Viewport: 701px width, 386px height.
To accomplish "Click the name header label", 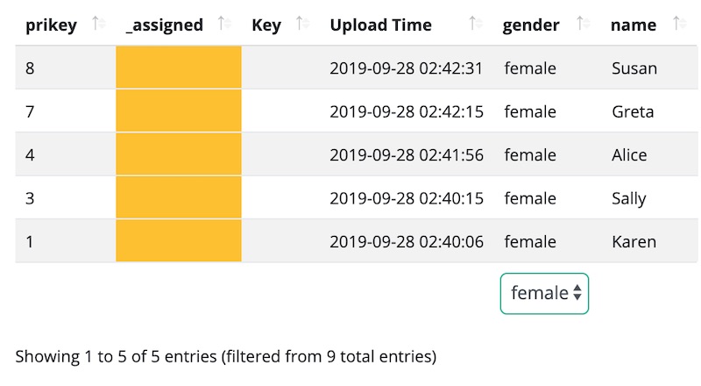I will click(634, 25).
